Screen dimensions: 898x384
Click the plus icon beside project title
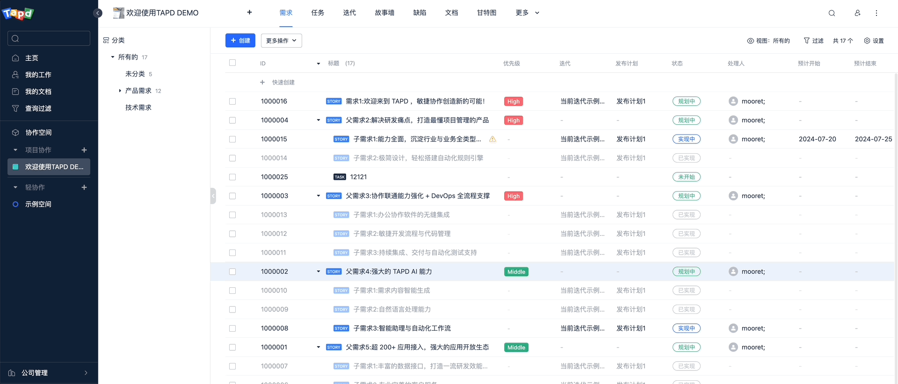(249, 13)
